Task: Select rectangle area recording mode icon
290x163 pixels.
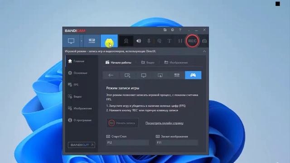Action: 127,75
